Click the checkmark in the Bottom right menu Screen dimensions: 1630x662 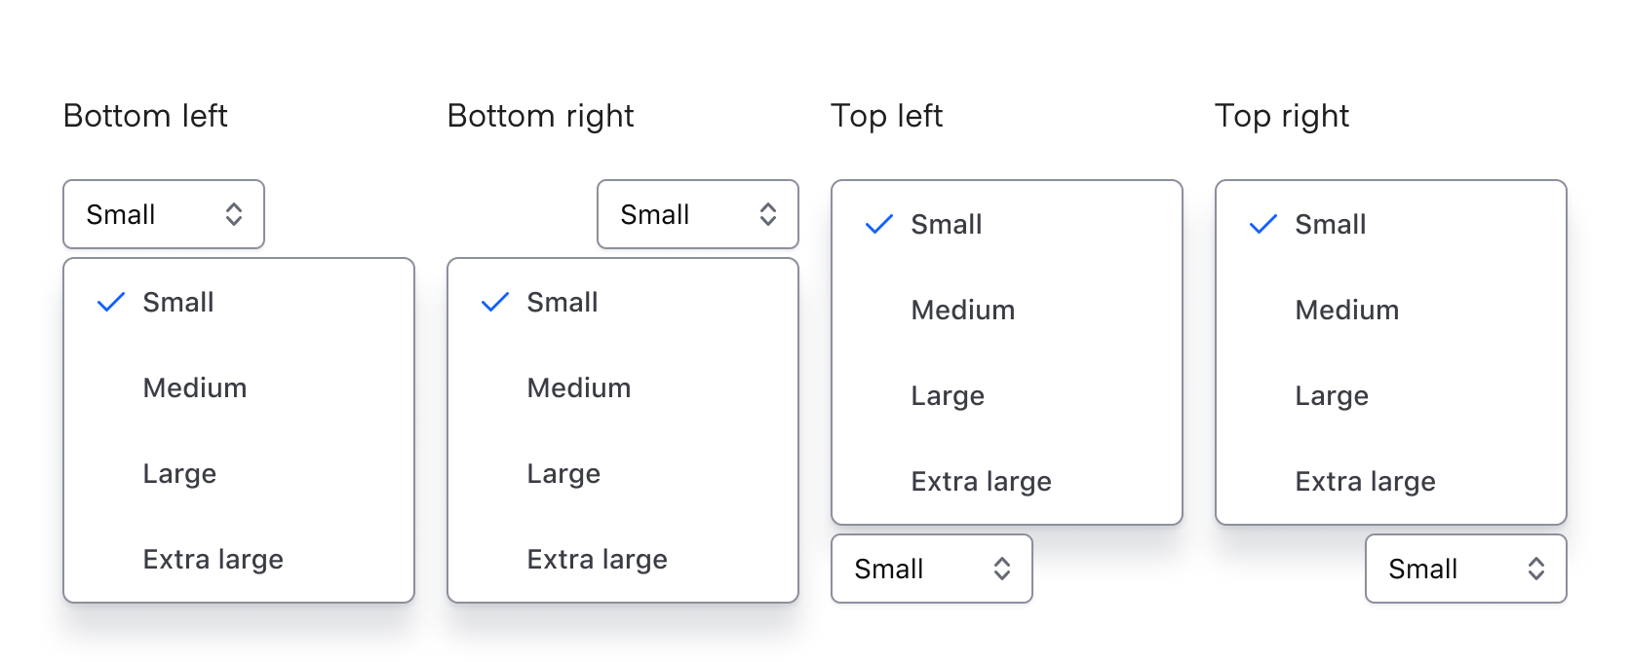pyautogui.click(x=494, y=302)
